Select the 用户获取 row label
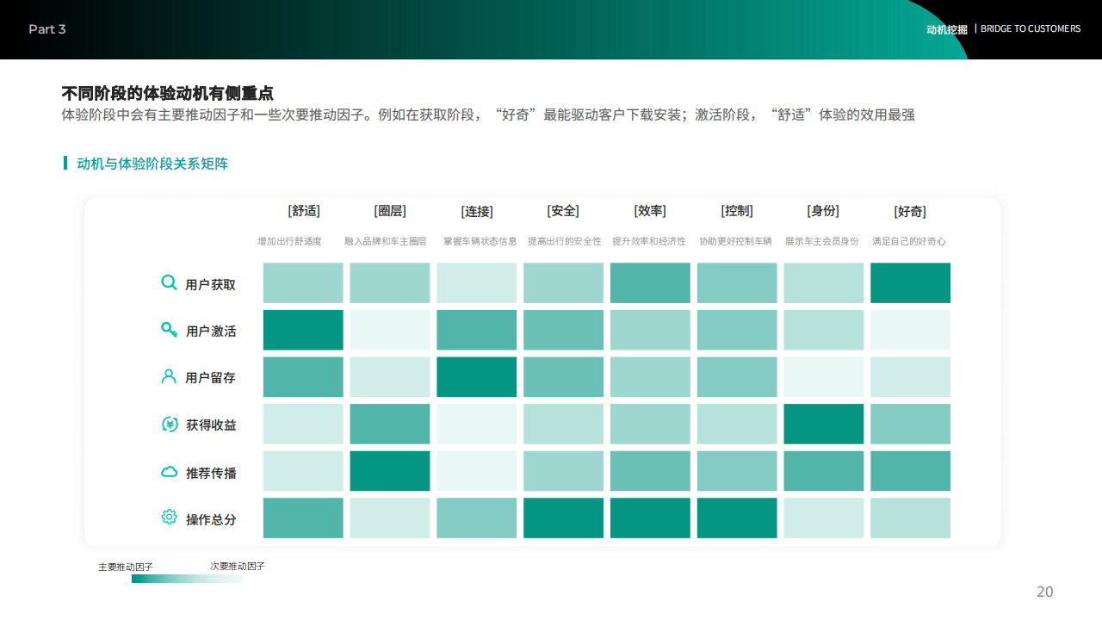The width and height of the screenshot is (1102, 620). pyautogui.click(x=211, y=284)
